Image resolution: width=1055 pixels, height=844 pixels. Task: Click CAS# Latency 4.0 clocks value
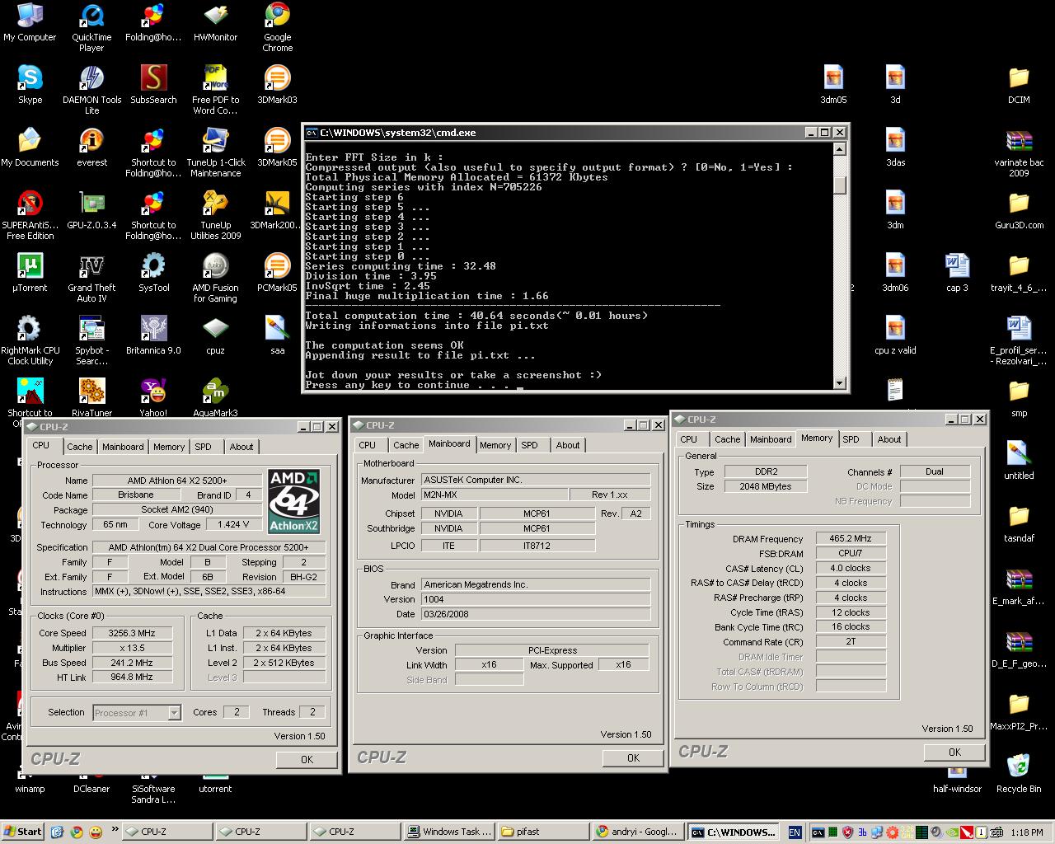tap(850, 568)
